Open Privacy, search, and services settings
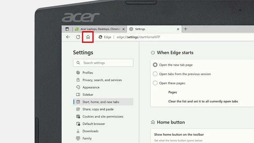The width and height of the screenshot is (254, 143). (x=103, y=80)
